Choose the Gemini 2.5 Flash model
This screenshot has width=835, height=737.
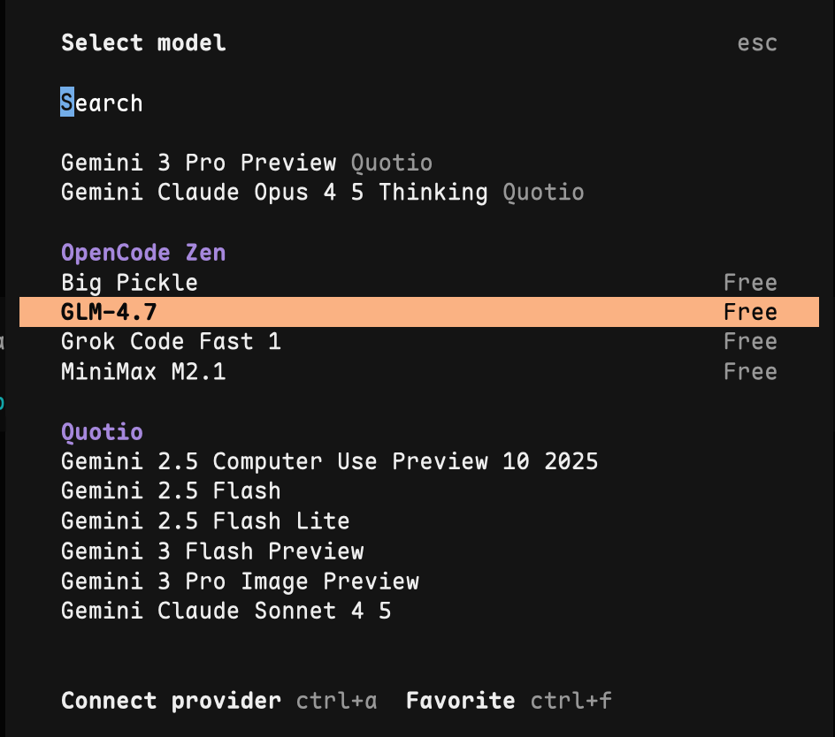171,491
